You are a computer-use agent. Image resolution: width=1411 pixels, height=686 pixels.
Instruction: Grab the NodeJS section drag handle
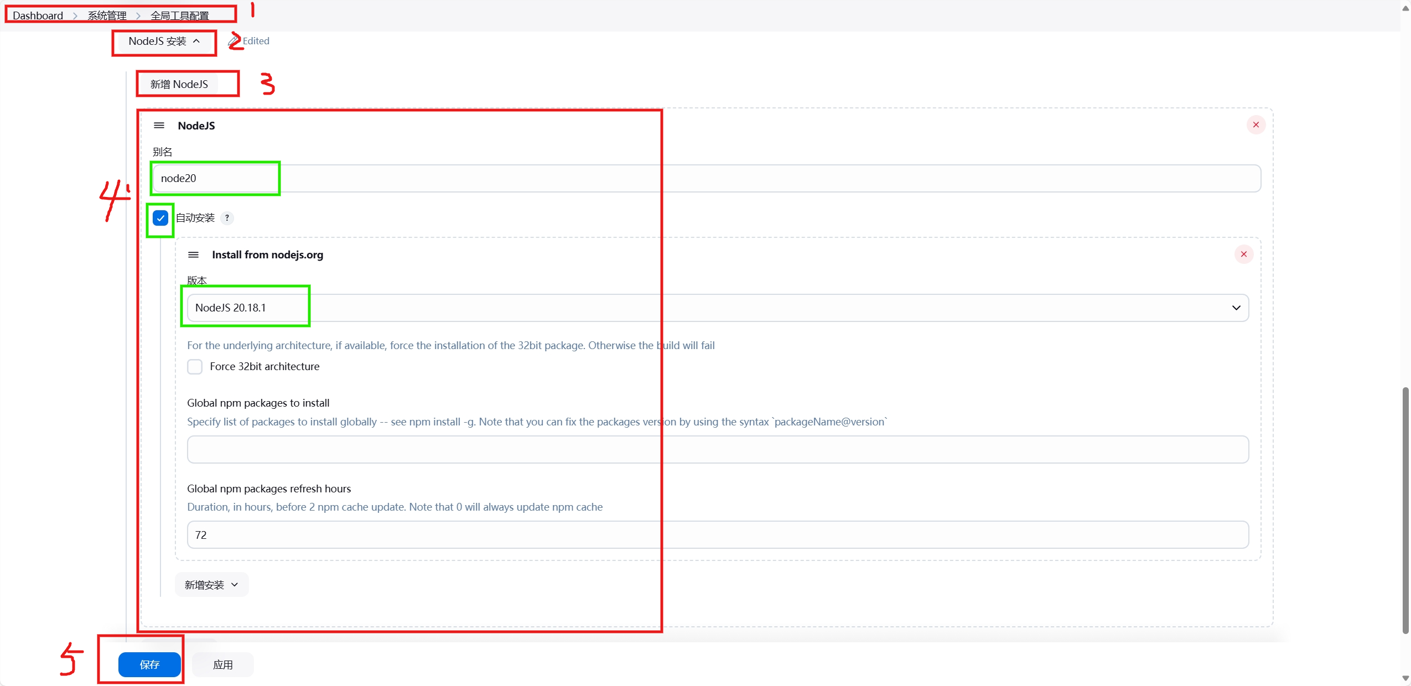[159, 126]
